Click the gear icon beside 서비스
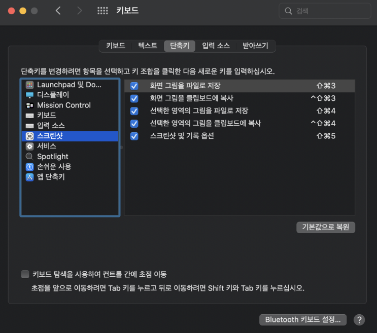Image resolution: width=377 pixels, height=333 pixels. tap(29, 146)
